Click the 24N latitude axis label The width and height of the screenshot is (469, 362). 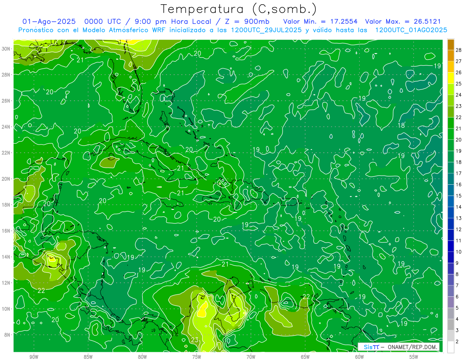pos(7,127)
